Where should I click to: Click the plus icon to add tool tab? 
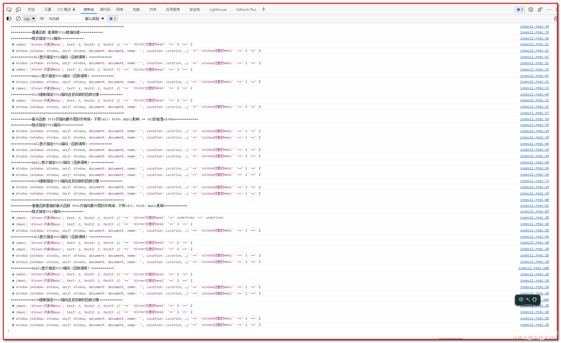[263, 9]
